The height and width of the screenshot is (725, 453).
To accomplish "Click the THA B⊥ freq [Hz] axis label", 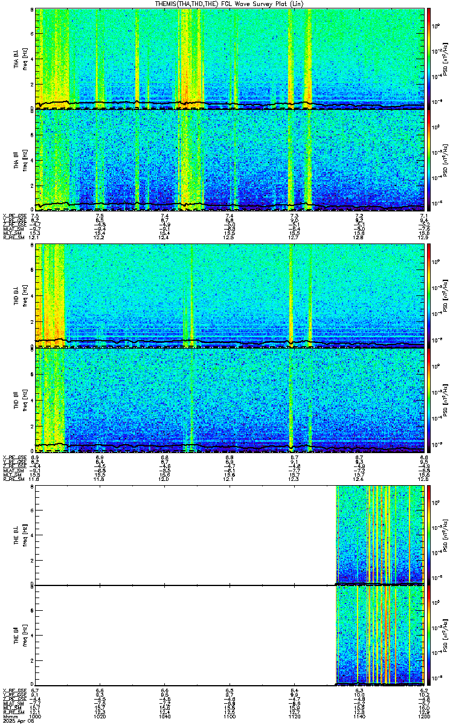I will pos(25,59).
